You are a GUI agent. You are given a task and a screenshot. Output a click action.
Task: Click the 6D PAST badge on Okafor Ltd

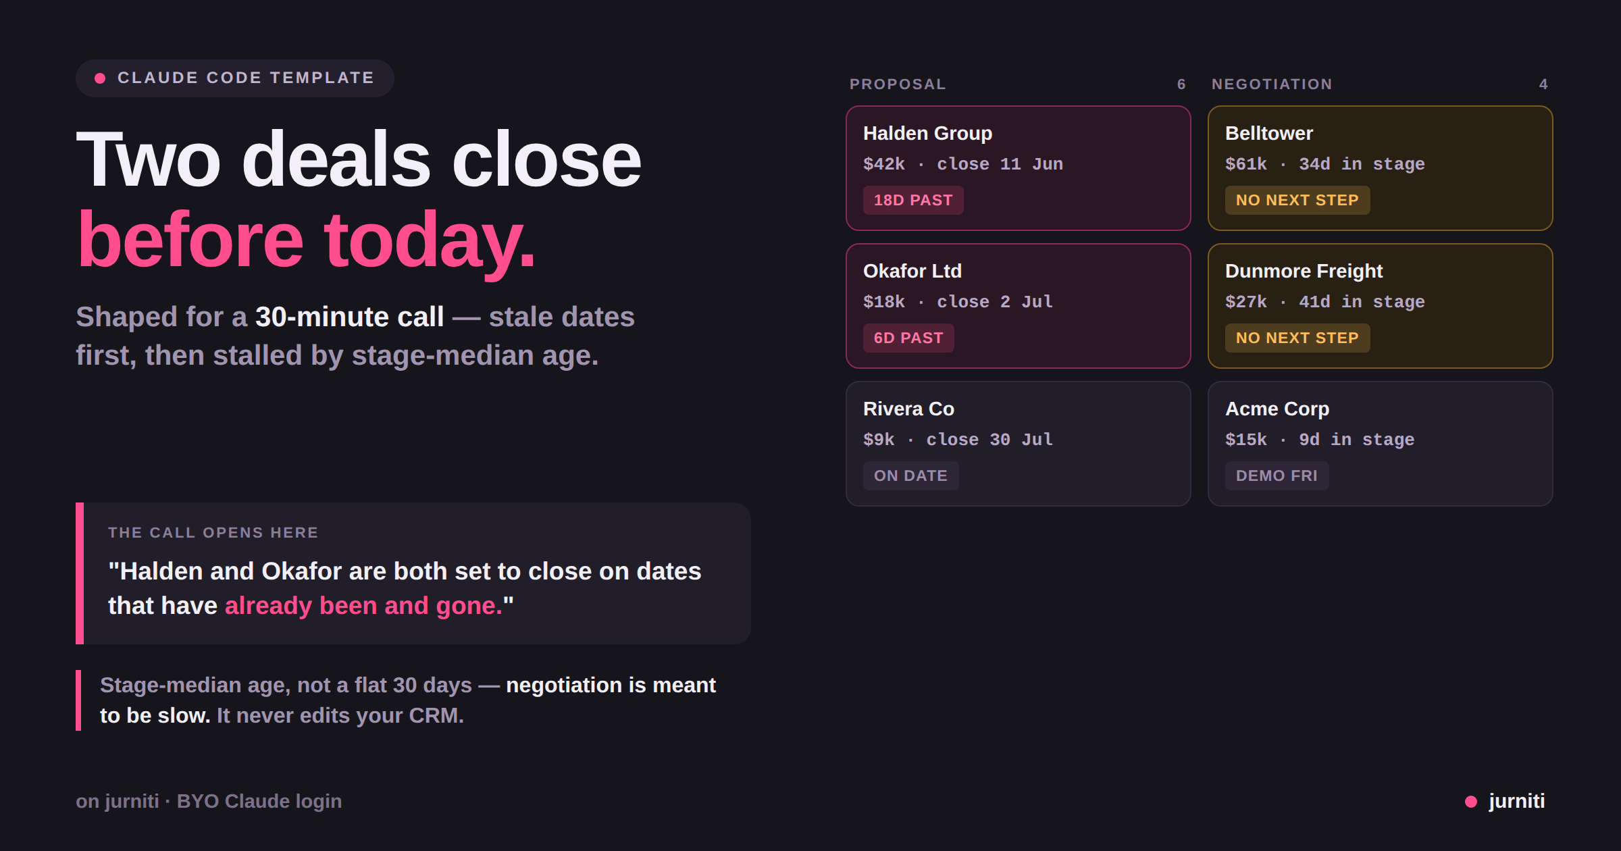coord(908,338)
